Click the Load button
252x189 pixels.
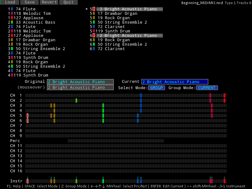(10, 2)
